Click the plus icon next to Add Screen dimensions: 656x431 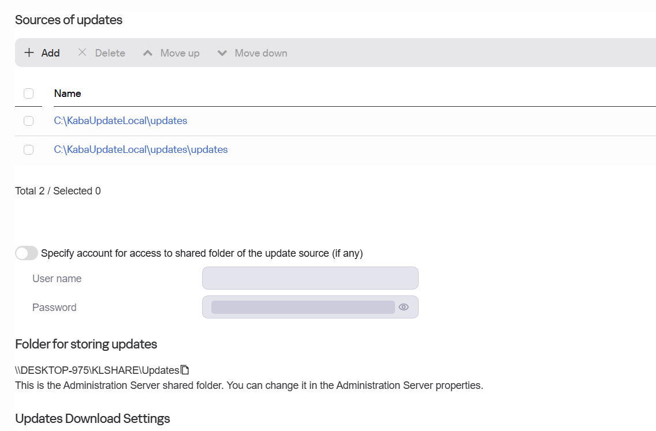(29, 53)
